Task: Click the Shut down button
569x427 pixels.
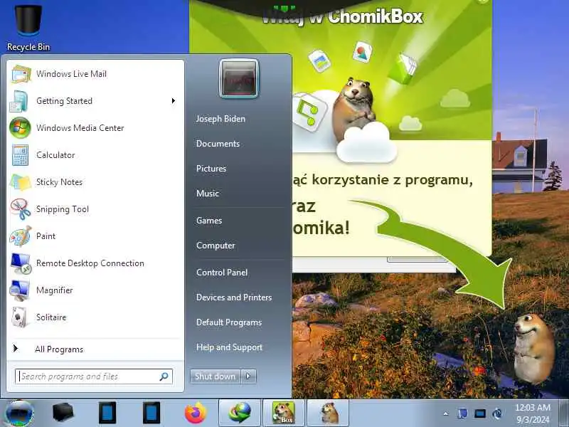Action: tap(216, 376)
